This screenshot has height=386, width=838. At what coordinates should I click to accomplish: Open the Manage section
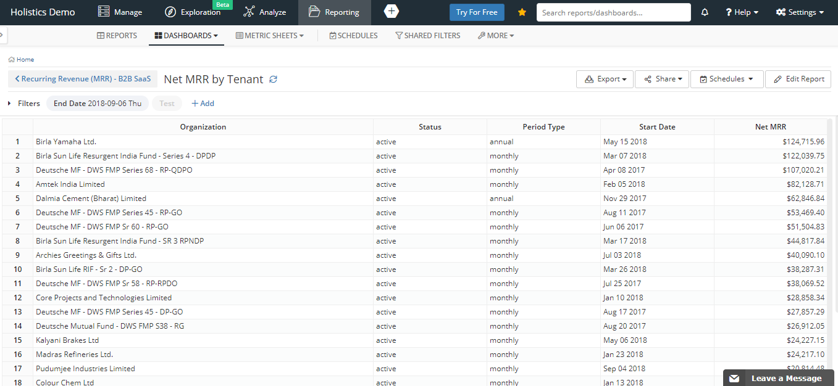120,12
